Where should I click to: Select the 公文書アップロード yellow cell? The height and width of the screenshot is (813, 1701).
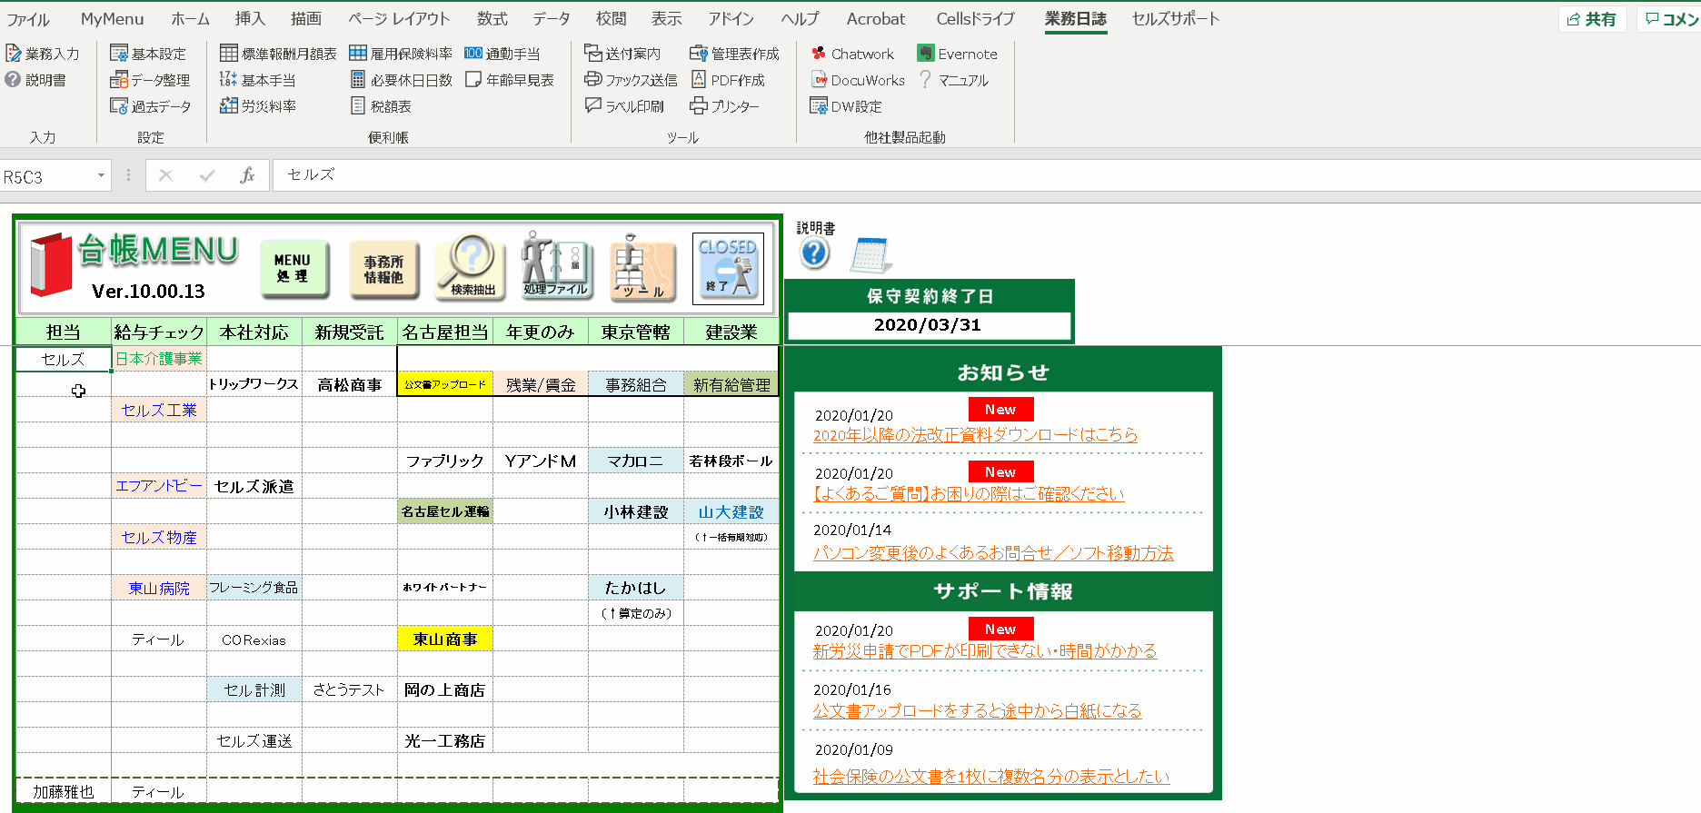445,384
